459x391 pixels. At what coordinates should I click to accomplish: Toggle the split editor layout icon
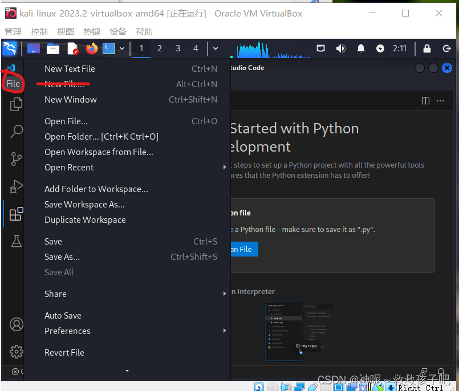click(x=425, y=100)
